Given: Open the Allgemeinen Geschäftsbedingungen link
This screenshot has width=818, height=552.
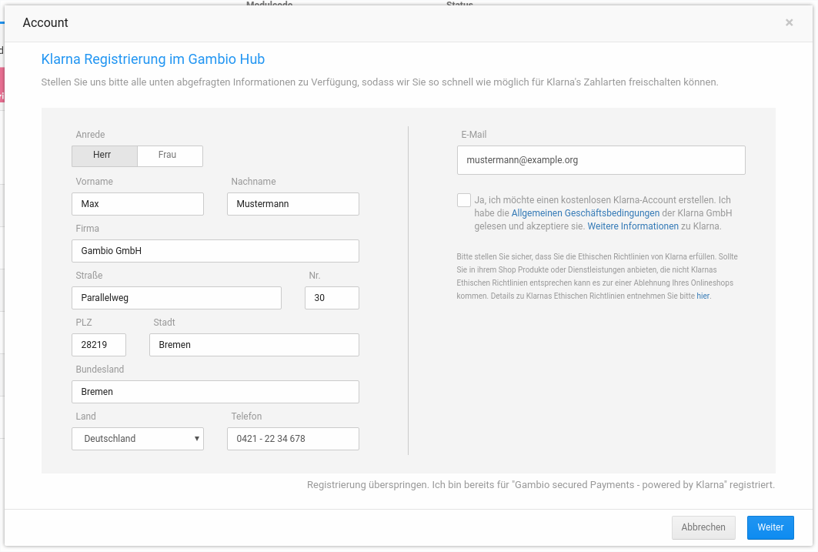Looking at the screenshot, I should [585, 213].
